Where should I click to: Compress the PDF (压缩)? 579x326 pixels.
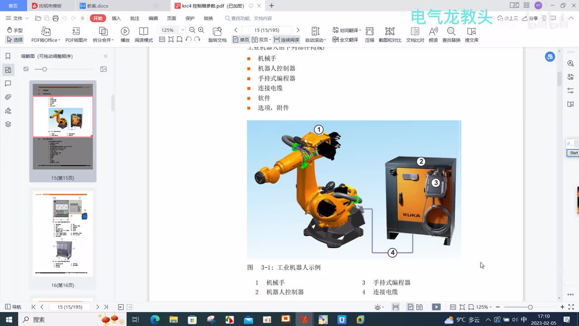point(370,35)
